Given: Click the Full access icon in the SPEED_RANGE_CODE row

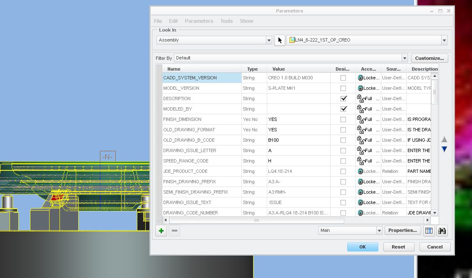Looking at the screenshot, I should pyautogui.click(x=360, y=161).
